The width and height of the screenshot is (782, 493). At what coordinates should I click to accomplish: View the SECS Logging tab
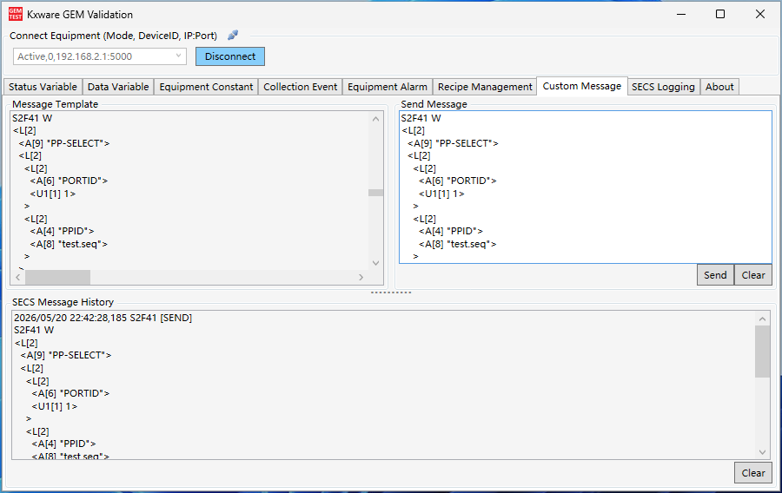(x=663, y=87)
